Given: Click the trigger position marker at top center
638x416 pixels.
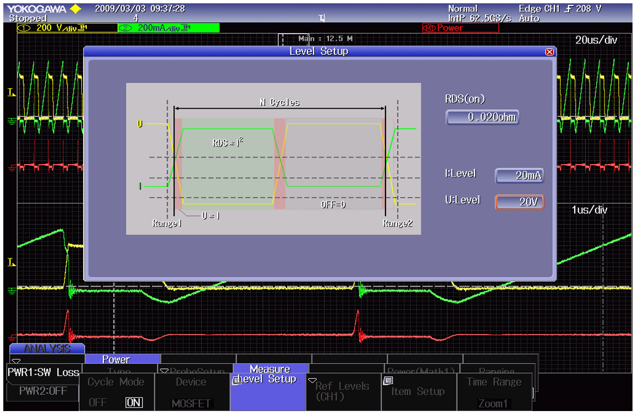Looking at the screenshot, I should (322, 19).
